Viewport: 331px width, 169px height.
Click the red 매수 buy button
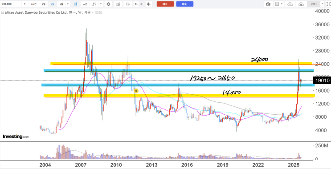165,4
